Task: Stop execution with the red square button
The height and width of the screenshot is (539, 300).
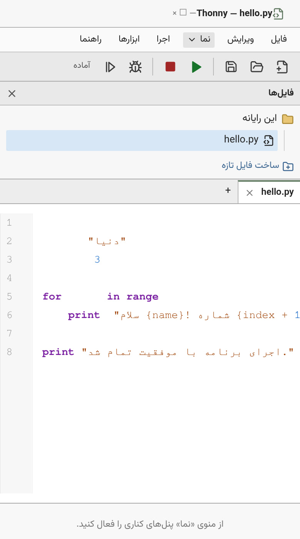Action: pyautogui.click(x=170, y=67)
